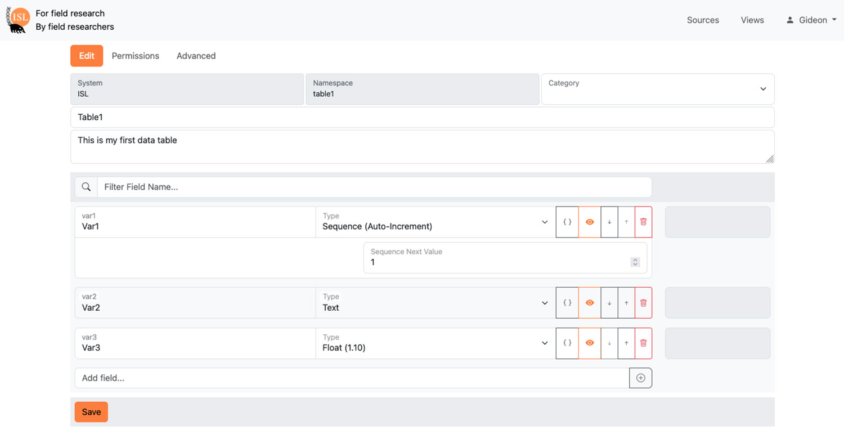
Task: Hide the Var3 field using eye icon
Action: tap(590, 343)
